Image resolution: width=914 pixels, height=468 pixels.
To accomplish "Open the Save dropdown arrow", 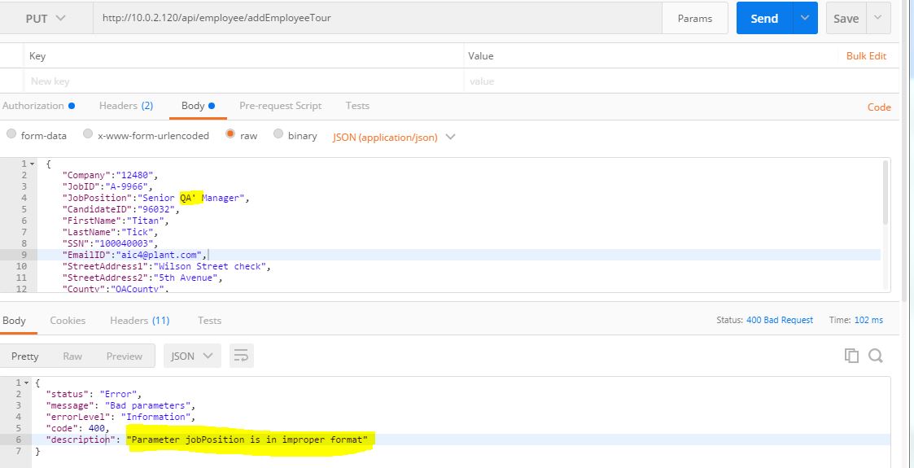I will click(877, 18).
